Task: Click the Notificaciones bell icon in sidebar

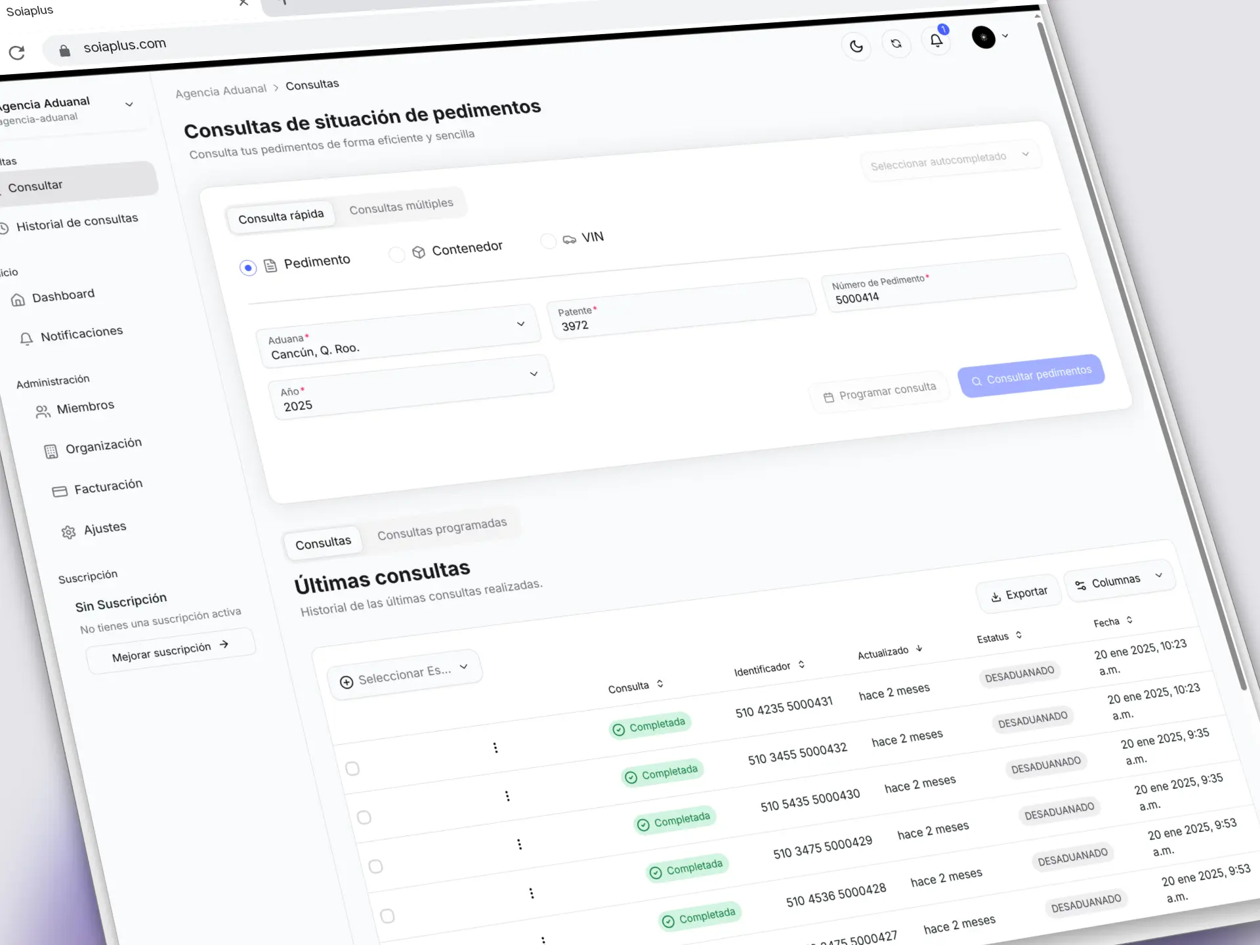Action: [26, 339]
